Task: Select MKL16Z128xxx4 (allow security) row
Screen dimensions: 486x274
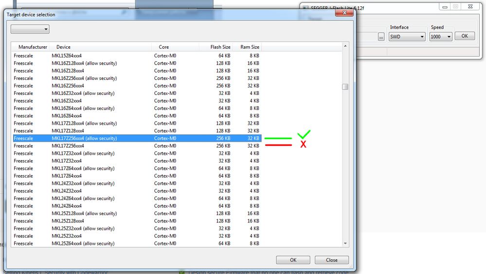Action: (x=137, y=63)
